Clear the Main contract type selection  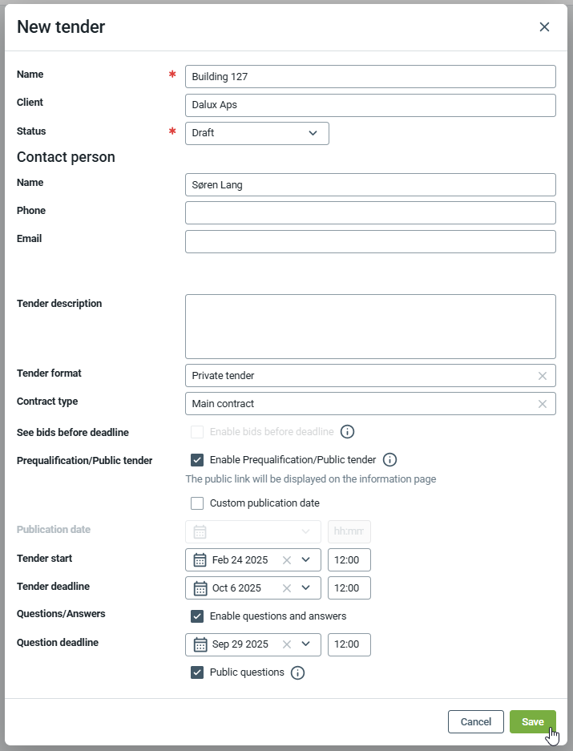[x=543, y=404]
